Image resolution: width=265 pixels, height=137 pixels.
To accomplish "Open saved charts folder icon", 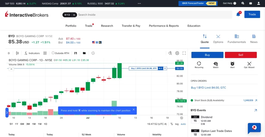I will pos(84,53).
